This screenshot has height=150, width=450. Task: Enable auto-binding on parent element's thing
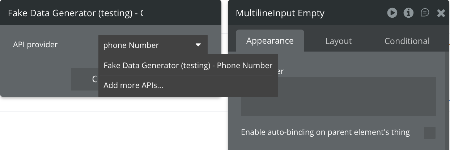430,133
